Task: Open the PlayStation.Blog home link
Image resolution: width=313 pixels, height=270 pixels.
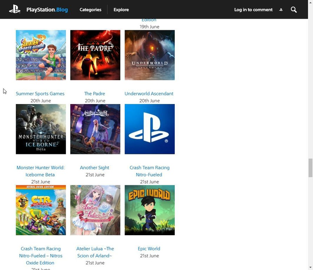Action: [x=47, y=9]
